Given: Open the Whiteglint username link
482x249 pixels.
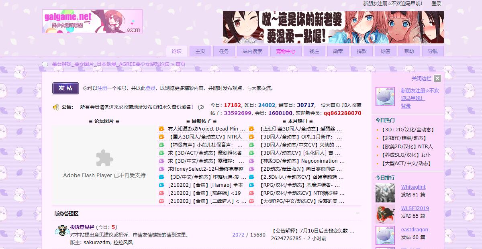Looking at the screenshot, I should coord(413,187).
